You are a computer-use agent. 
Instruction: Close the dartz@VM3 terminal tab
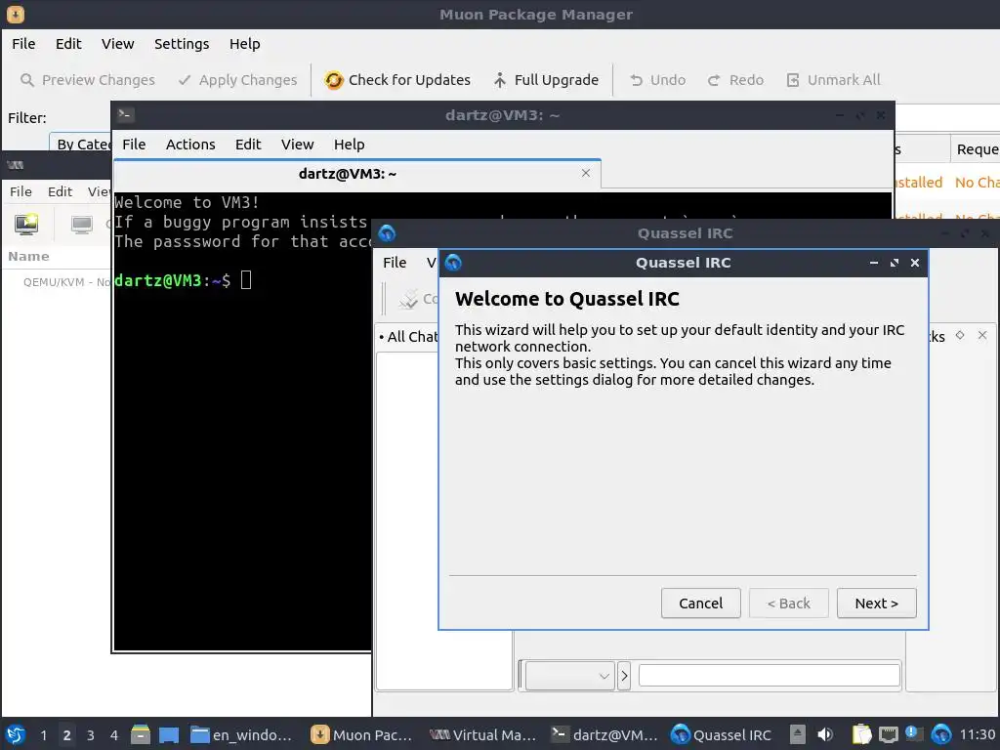586,173
